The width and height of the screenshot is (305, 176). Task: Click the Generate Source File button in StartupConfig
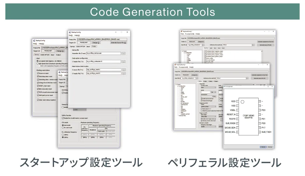pyautogui.click(x=118, y=43)
